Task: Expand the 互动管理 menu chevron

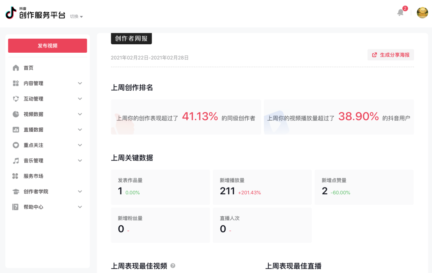Action: [x=80, y=99]
